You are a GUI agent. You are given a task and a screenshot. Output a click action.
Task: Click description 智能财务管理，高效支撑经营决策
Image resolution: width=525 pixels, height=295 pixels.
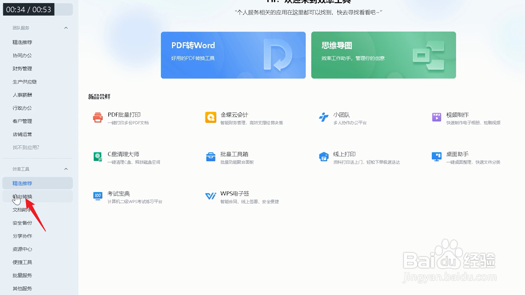tap(252, 123)
